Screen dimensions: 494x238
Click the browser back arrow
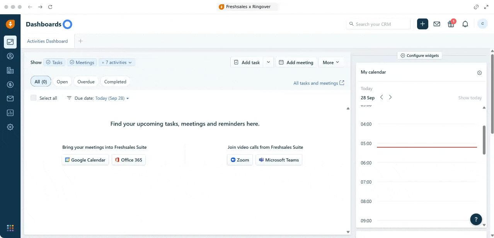pos(30,7)
